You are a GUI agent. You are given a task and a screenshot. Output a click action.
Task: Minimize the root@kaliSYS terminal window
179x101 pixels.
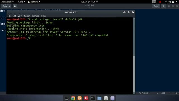click(124, 12)
